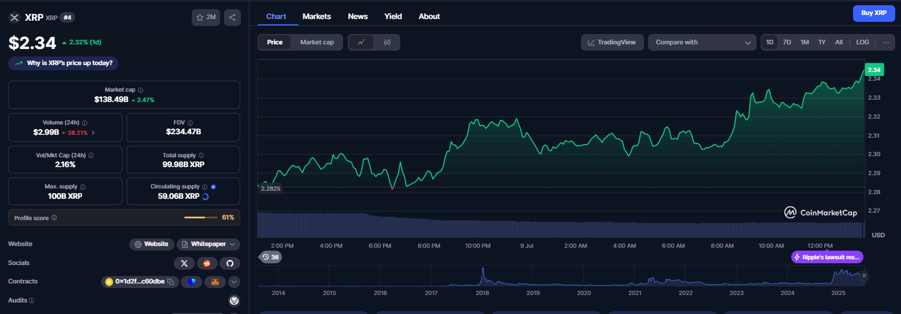Click the Volume (24h) info icon
The width and height of the screenshot is (901, 314).
(x=85, y=123)
